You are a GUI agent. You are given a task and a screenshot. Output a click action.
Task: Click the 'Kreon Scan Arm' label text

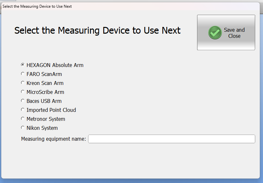(45, 83)
